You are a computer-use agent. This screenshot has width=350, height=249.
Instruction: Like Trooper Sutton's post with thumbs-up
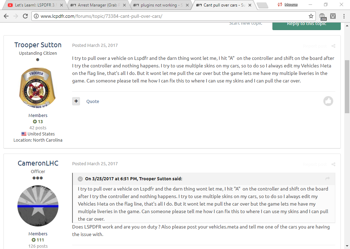(328, 101)
